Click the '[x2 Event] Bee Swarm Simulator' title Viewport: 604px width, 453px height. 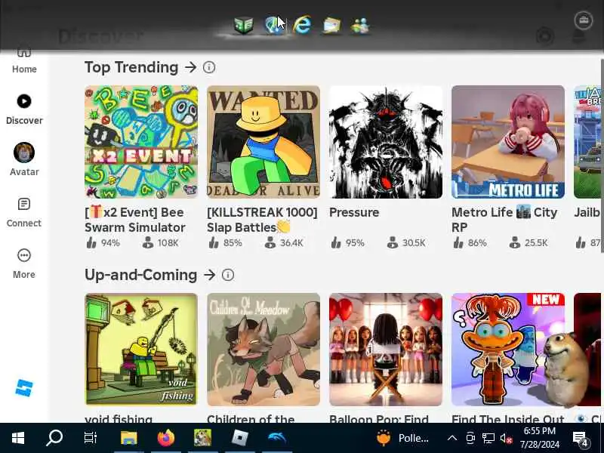pyautogui.click(x=135, y=220)
